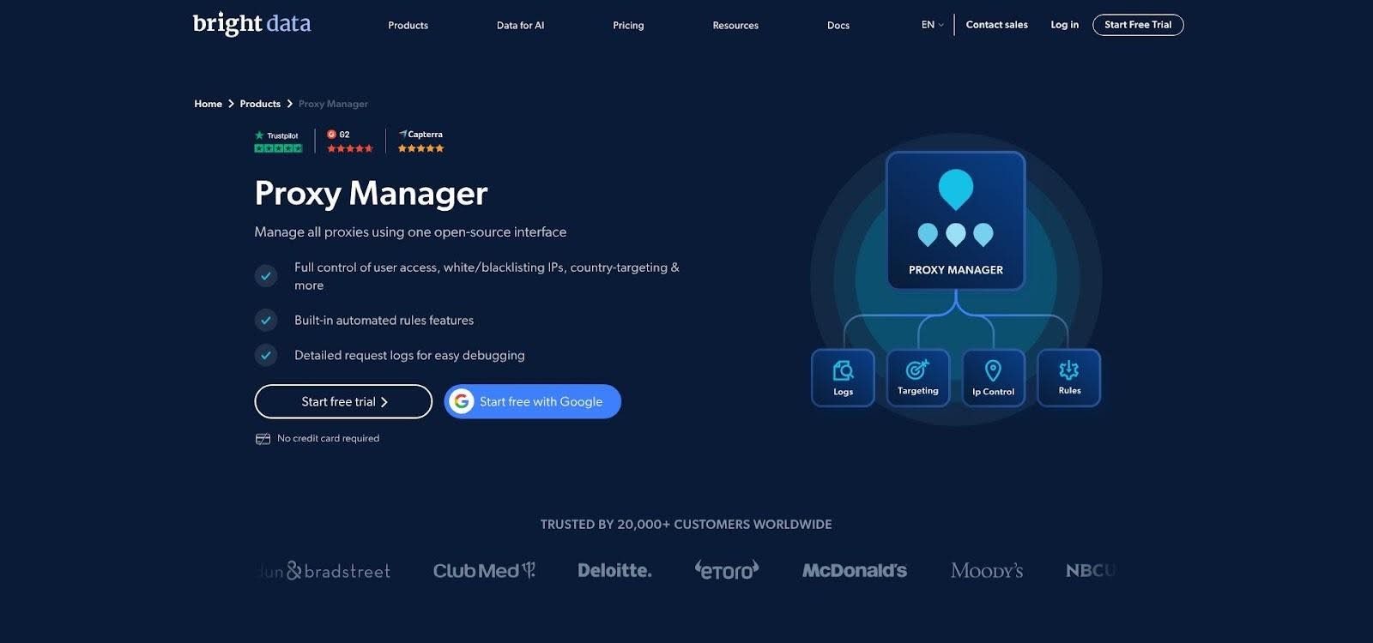Click the Ip Control icon tile
This screenshot has width=1373, height=643.
point(993,378)
